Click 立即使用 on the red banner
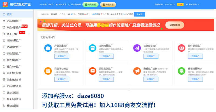Screen dimensions: 216x112 (x=175, y=25)
